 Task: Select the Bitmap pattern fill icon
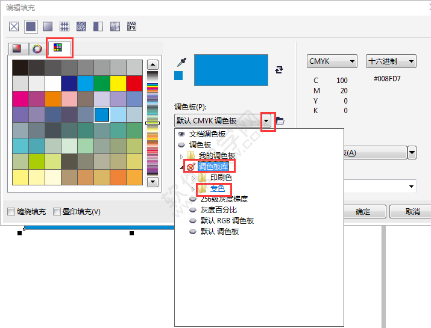click(x=81, y=26)
